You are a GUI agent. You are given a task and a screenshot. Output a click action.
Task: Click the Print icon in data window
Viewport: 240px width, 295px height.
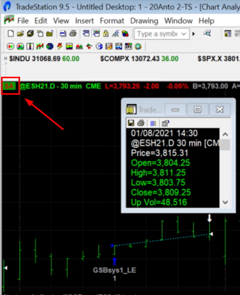tap(141, 123)
